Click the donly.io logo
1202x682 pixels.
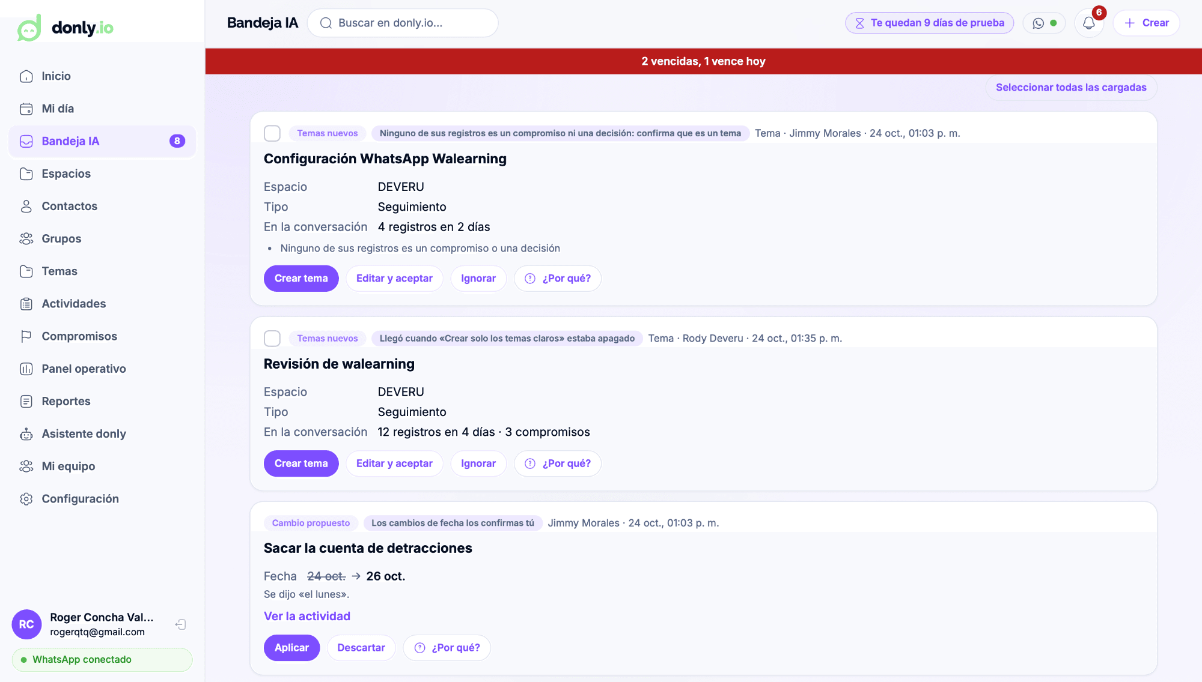[x=65, y=28]
